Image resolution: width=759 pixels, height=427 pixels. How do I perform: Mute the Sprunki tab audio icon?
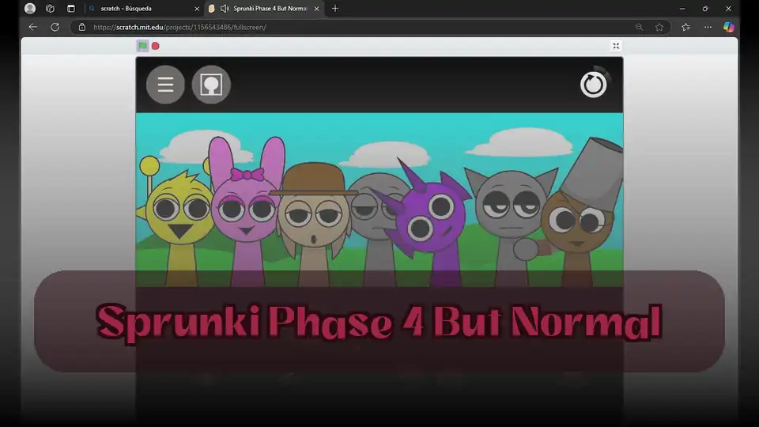225,9
